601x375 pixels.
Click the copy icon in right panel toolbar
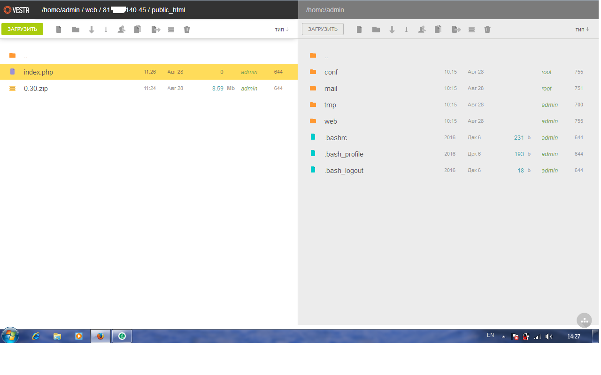[438, 30]
